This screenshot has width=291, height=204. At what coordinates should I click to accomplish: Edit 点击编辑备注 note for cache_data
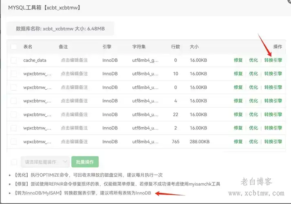[x=74, y=60]
